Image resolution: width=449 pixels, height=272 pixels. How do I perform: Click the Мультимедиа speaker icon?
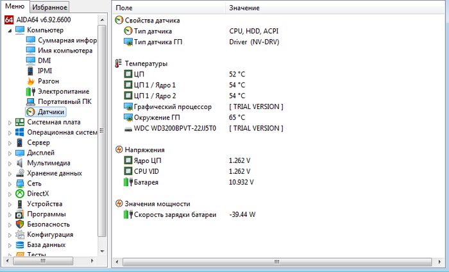tap(20, 163)
